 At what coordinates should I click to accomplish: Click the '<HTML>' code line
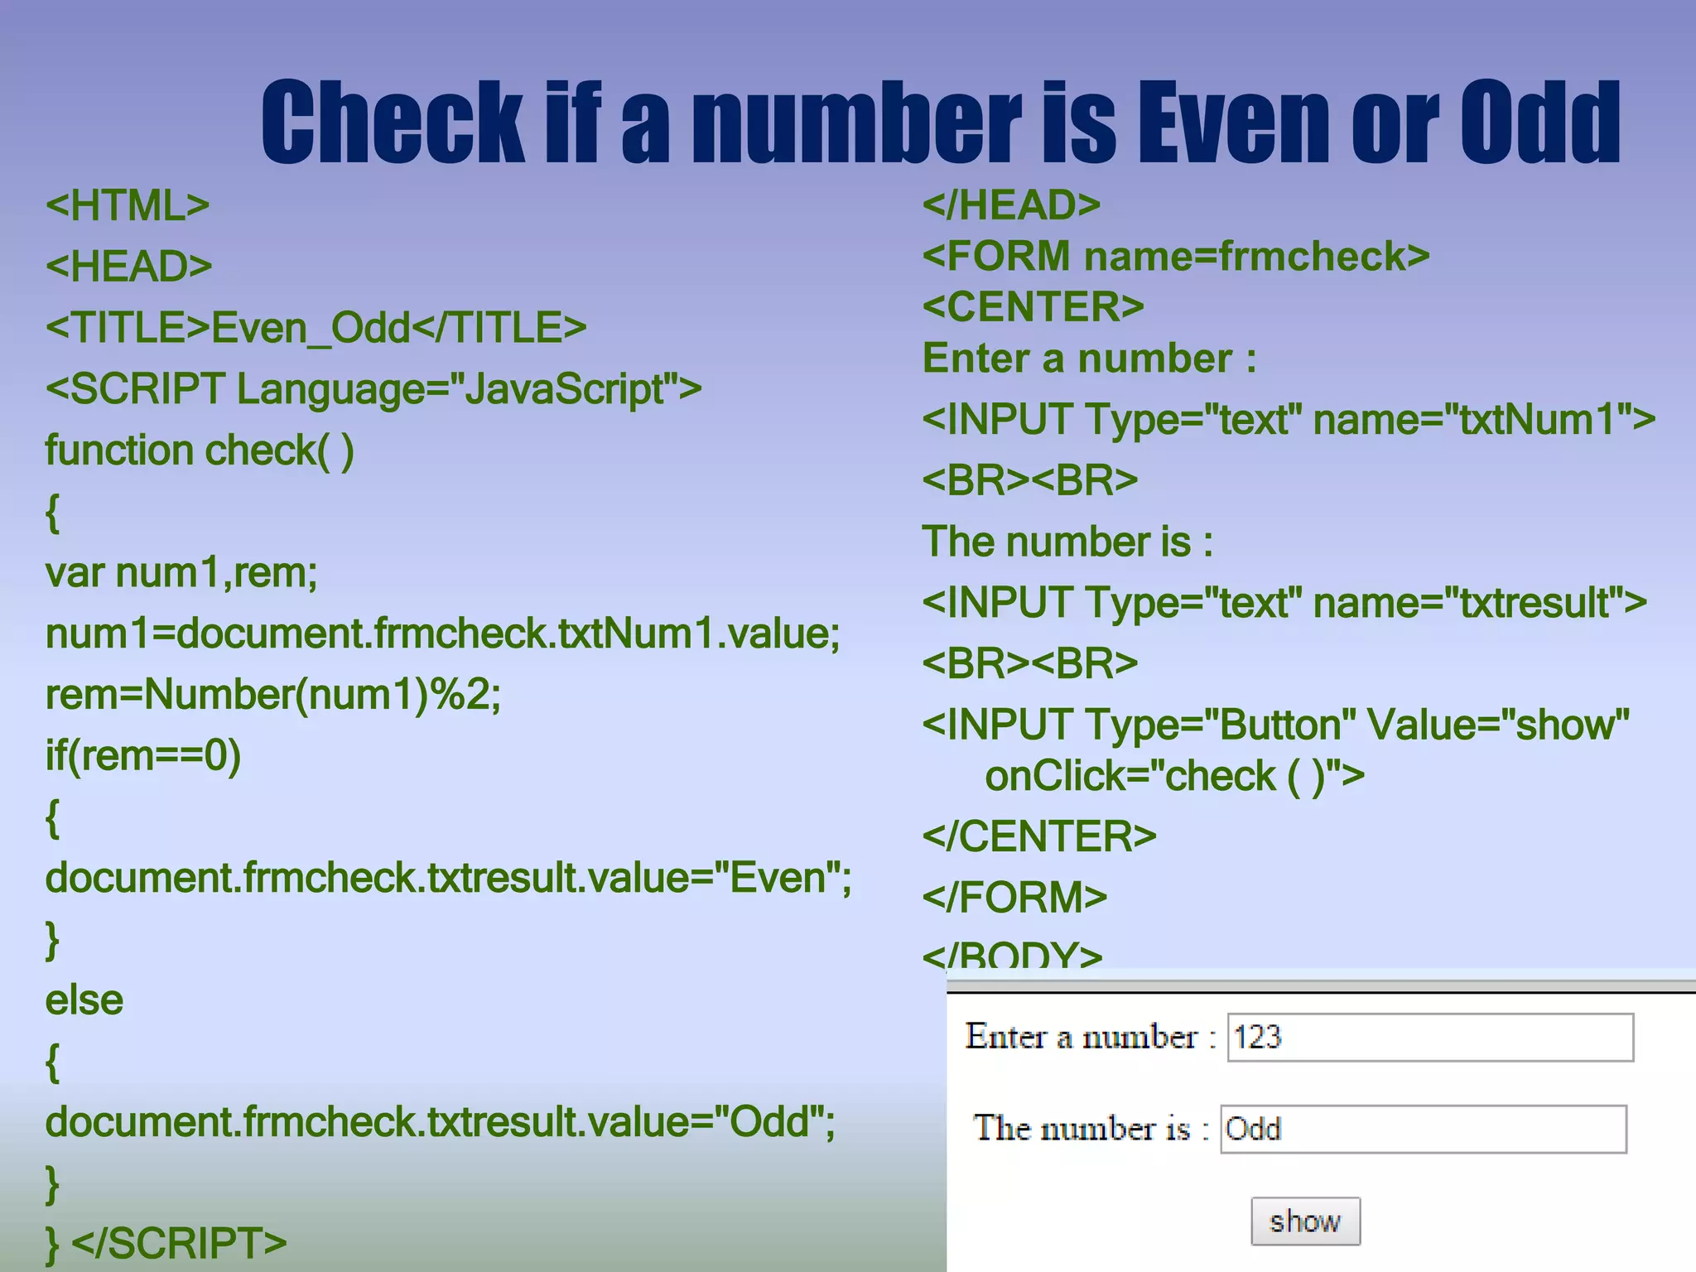[x=128, y=205]
